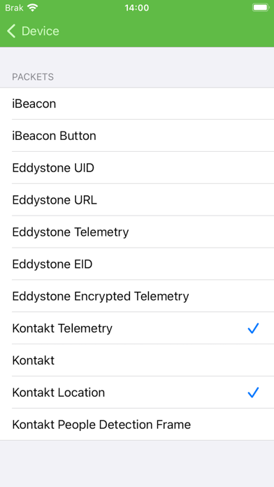Screen dimensions: 274x487
Task: Tap the status bar clock
Action: (x=137, y=8)
